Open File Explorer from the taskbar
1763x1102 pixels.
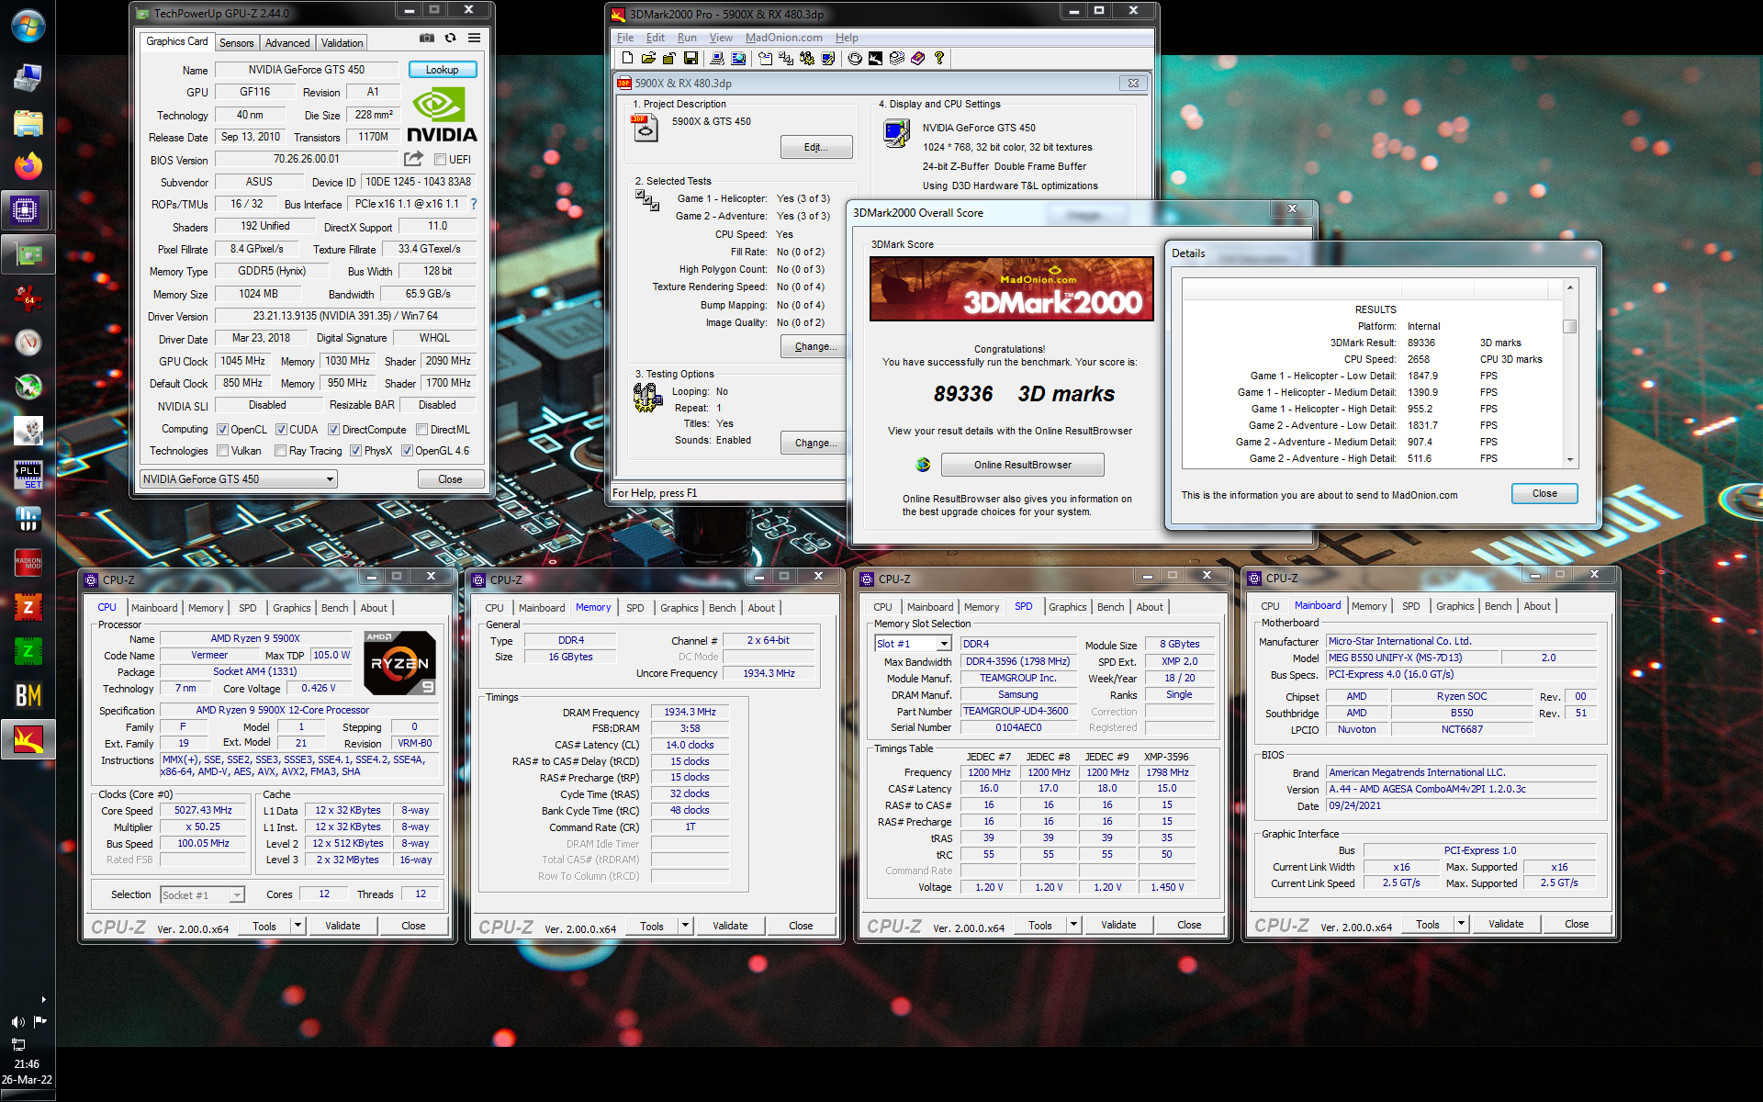(x=28, y=122)
